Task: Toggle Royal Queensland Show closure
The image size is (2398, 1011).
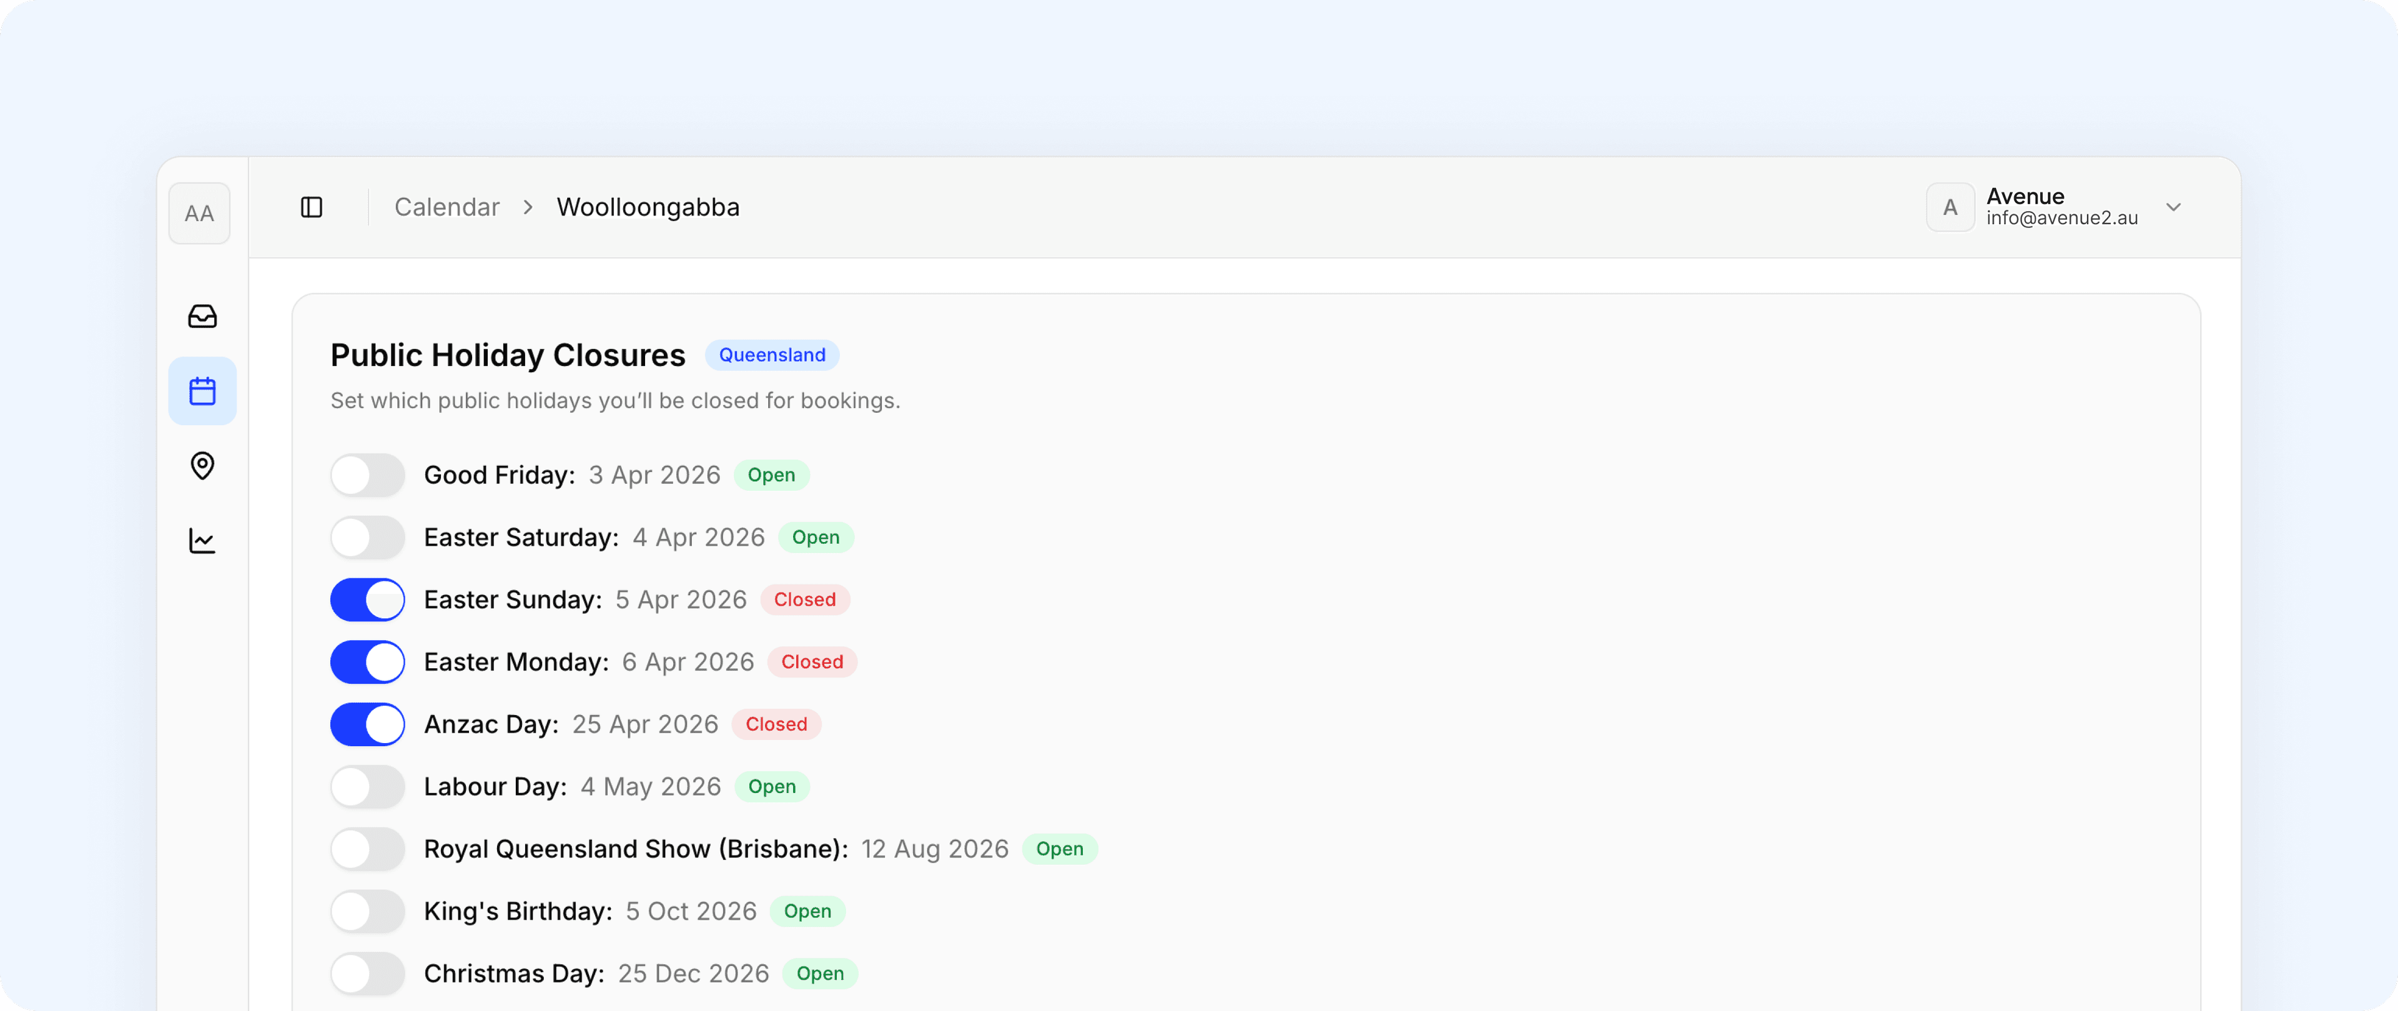Action: tap(368, 849)
